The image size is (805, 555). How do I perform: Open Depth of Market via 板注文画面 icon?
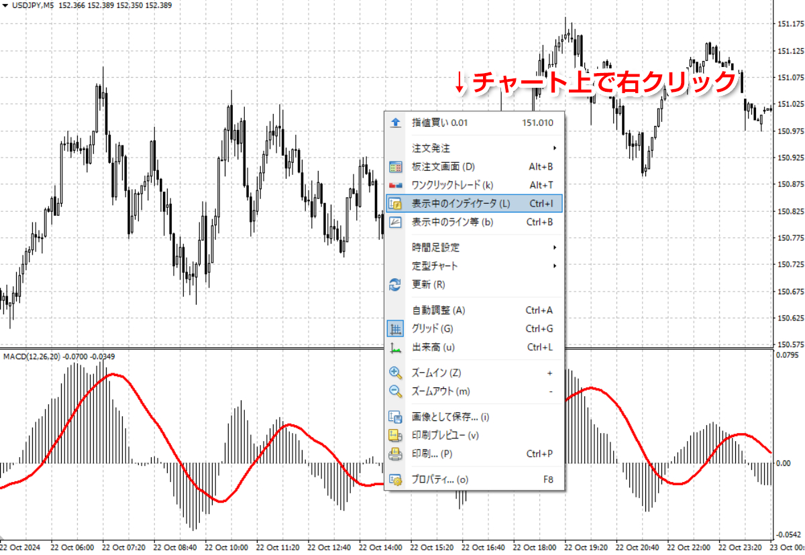pos(395,166)
